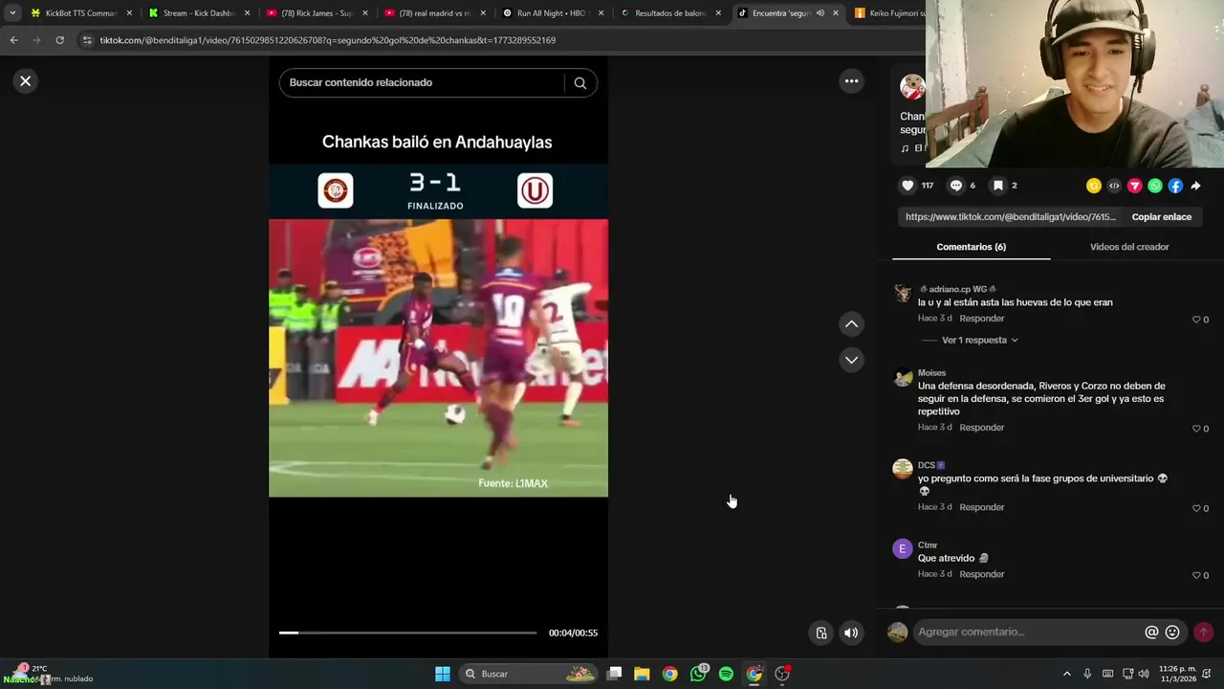Repost video with yellow repost icon
1224x689 pixels.
[1093, 186]
